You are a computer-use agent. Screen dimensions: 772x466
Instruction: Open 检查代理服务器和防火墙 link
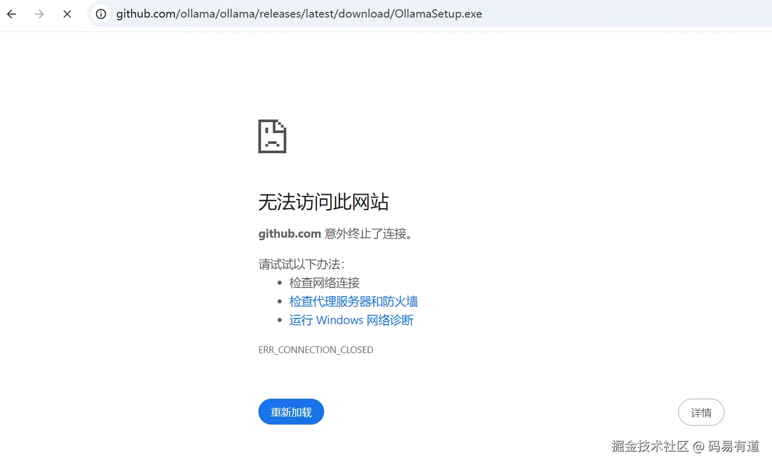[354, 301]
